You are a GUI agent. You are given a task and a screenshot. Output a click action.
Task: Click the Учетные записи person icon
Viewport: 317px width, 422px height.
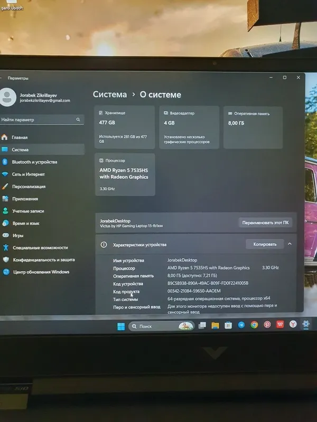5,210
